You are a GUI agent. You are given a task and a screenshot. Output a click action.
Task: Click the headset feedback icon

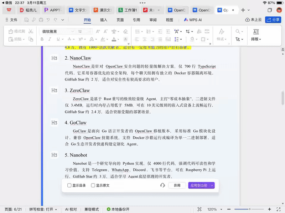pos(162,185)
